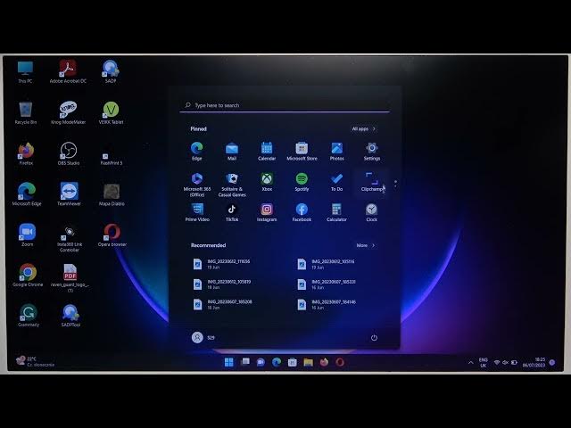571x428 pixels.
Task: Launch Edge from the taskbar
Action: [x=277, y=362]
